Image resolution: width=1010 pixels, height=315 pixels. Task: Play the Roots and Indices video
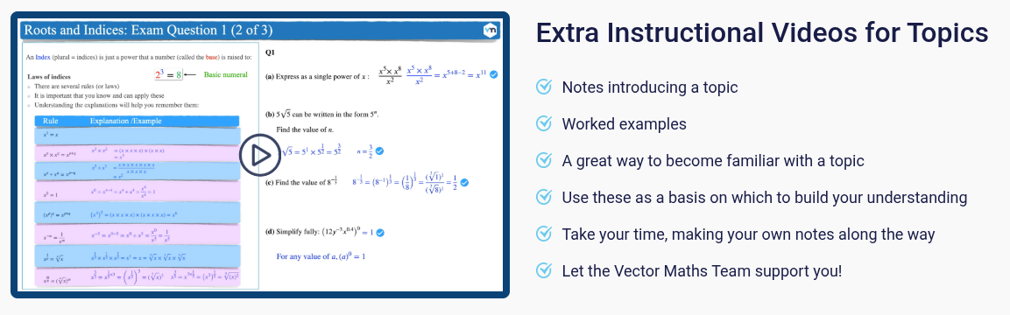(260, 155)
